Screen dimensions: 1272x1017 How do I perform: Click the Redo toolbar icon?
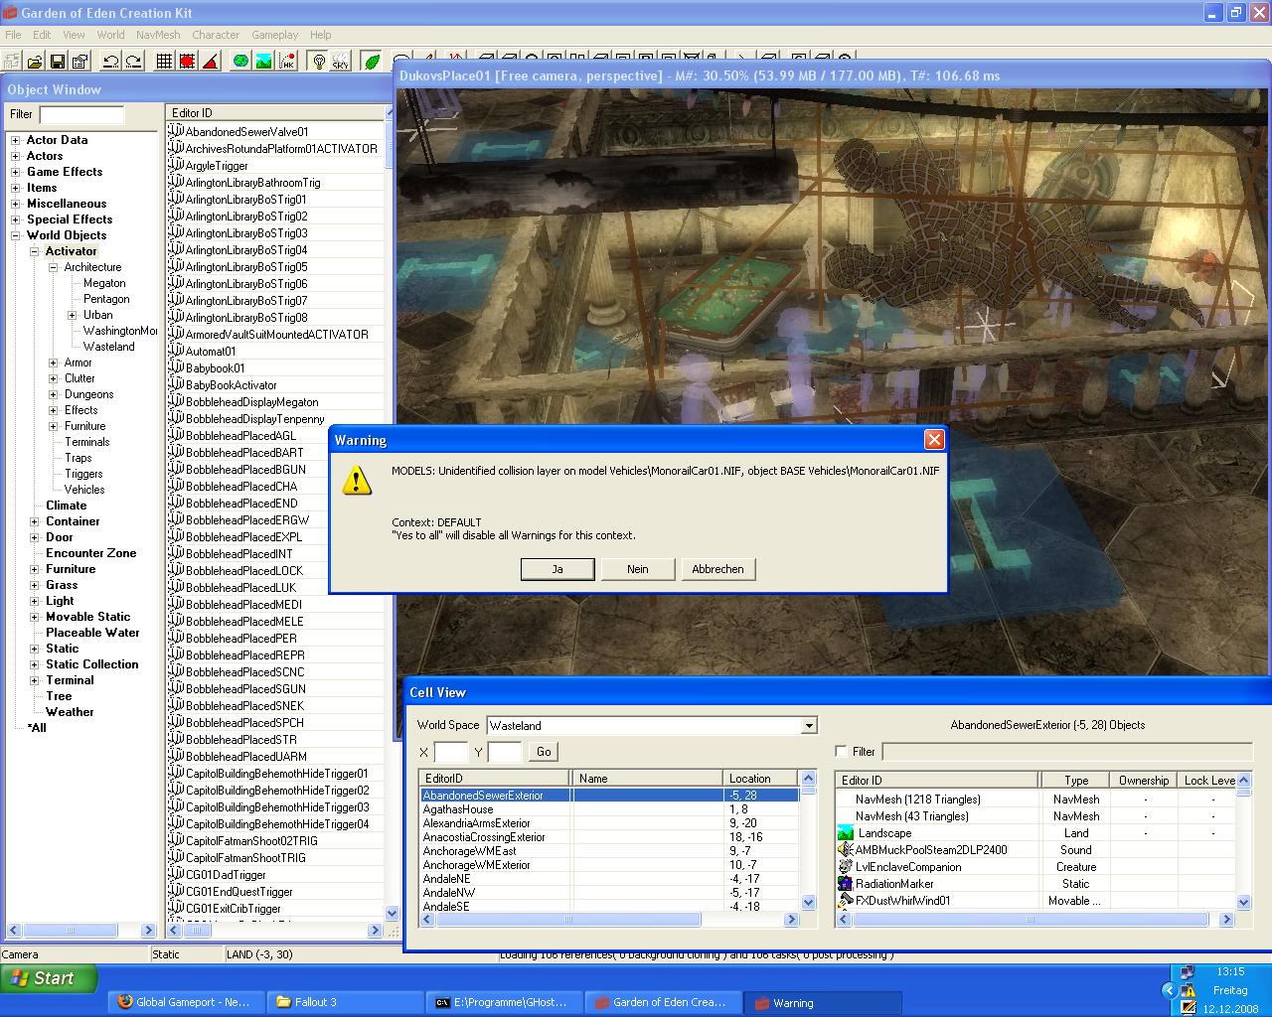pos(133,62)
